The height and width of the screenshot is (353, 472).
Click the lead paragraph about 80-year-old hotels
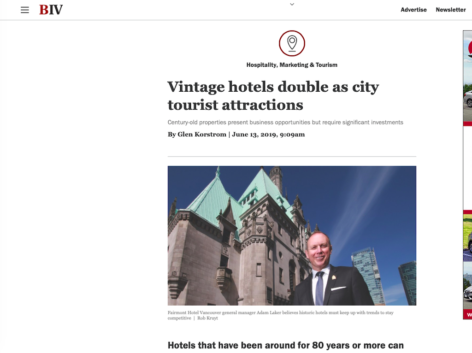click(286, 346)
